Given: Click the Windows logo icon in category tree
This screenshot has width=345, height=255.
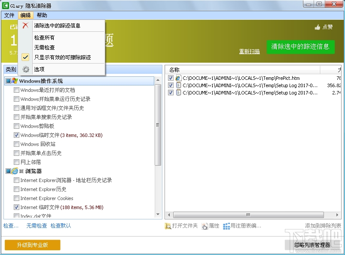Looking at the screenshot, I should point(15,81).
